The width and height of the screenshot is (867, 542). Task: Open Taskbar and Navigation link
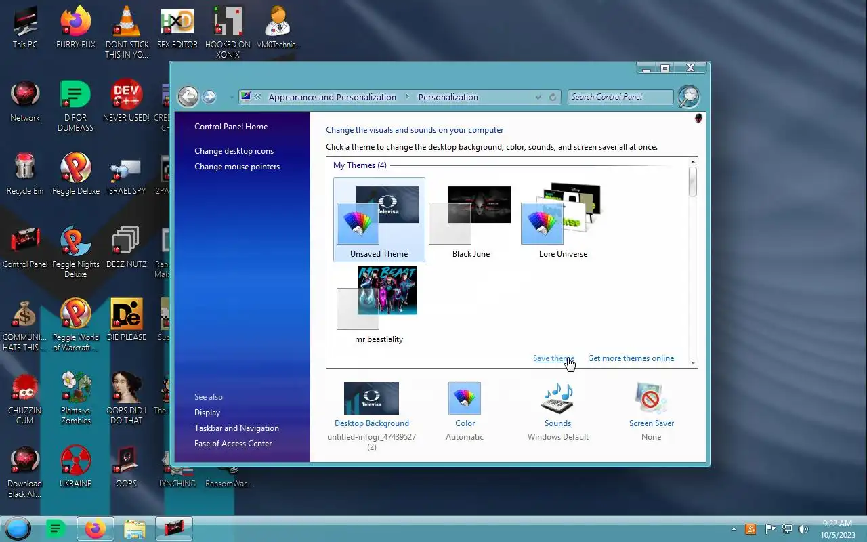(x=236, y=428)
